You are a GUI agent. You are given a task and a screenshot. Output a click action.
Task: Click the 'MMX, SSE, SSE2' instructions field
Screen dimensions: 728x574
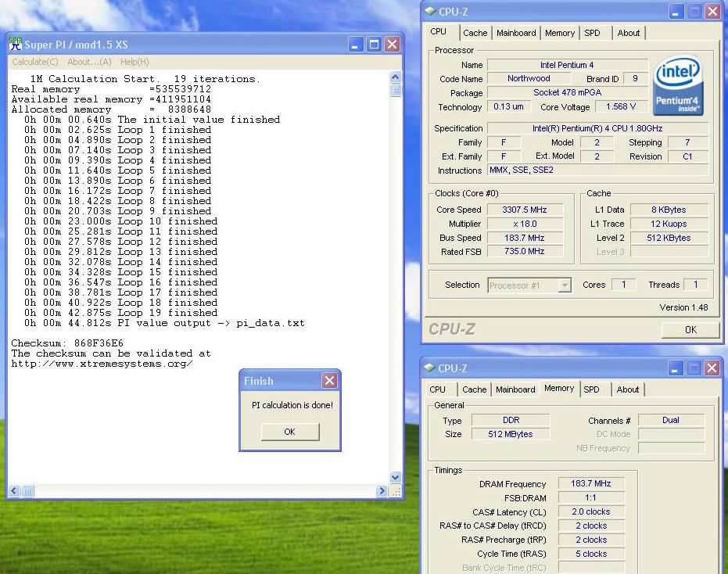point(597,170)
